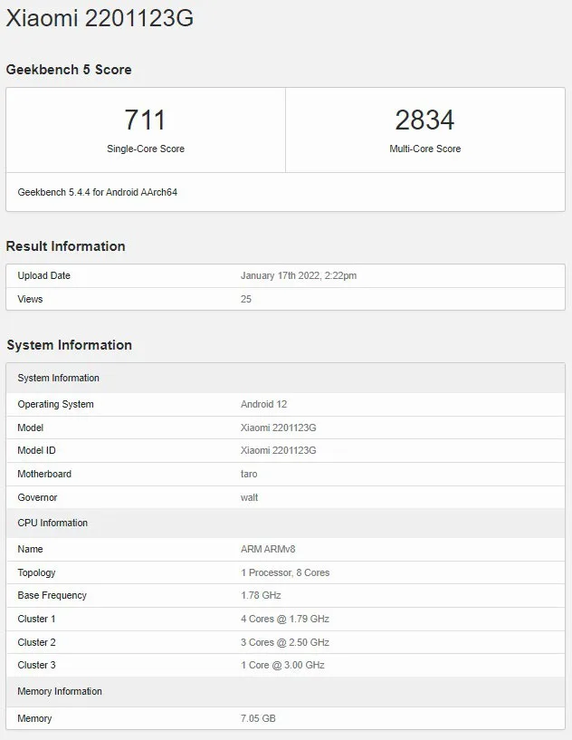Click the views count 25

(245, 299)
